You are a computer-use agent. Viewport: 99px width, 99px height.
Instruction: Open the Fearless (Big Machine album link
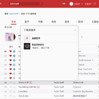point(84,92)
